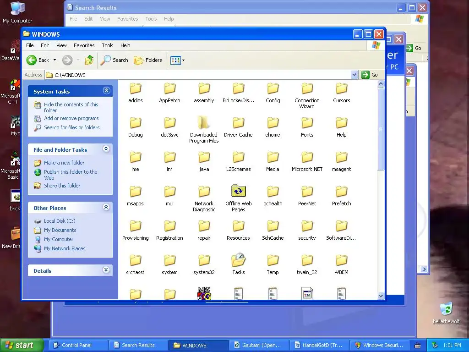
Task: Open the Help menu in WINDOWS window
Action: 125,45
